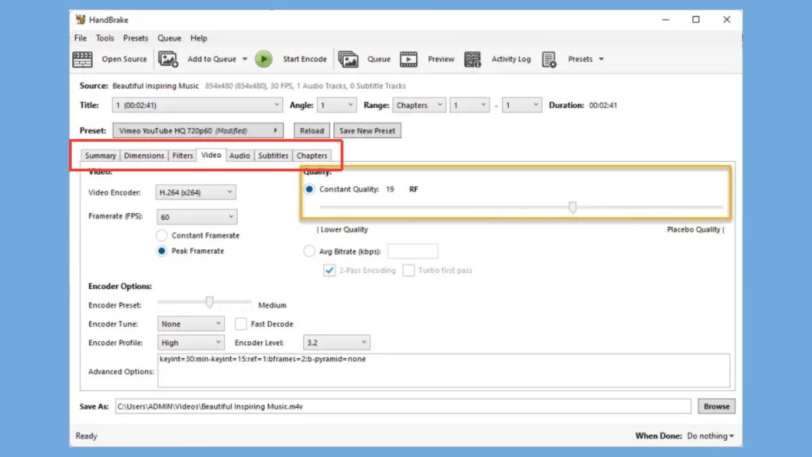The width and height of the screenshot is (812, 457).
Task: Click the Advanced Options text box
Action: coord(444,371)
